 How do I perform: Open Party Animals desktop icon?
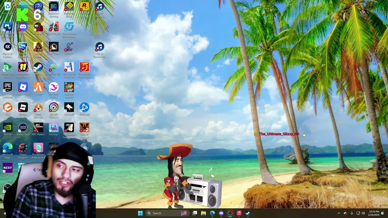[38, 111]
